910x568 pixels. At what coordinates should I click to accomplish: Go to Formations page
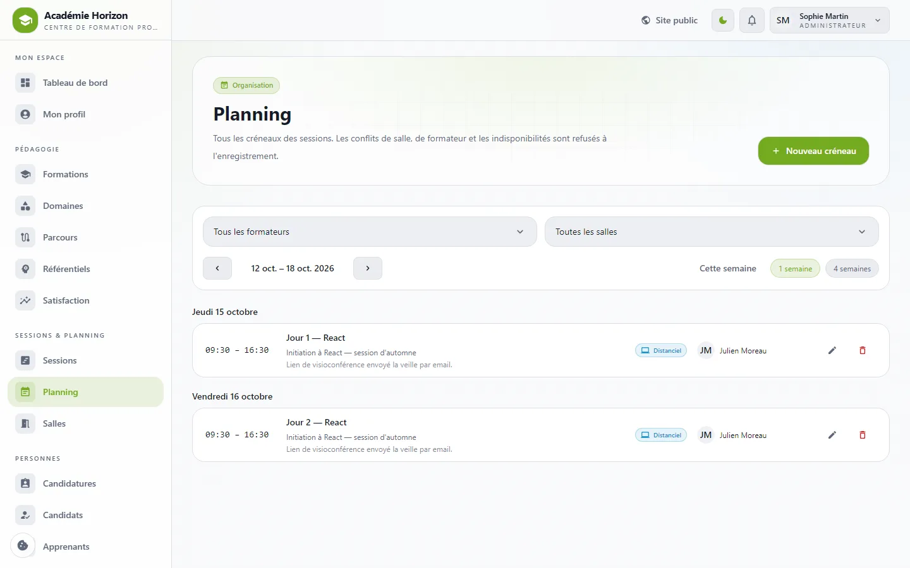click(x=85, y=174)
